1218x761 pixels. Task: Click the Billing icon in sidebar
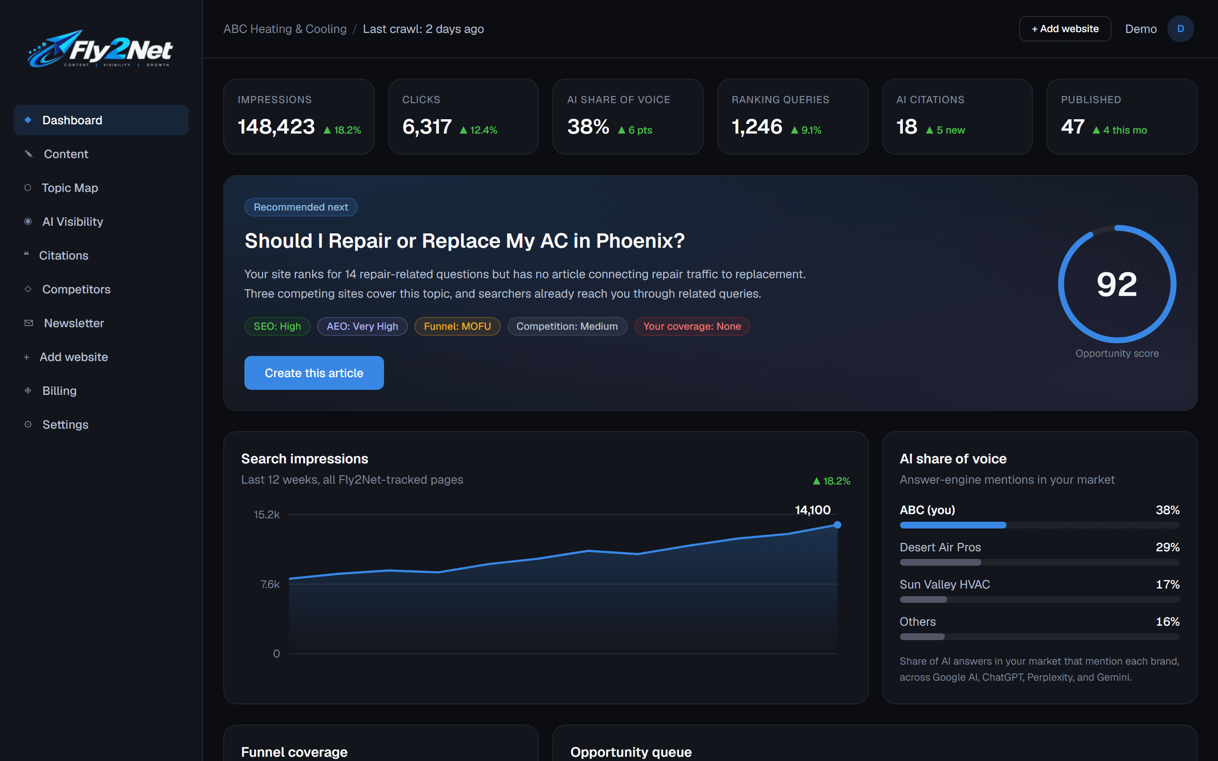click(28, 390)
